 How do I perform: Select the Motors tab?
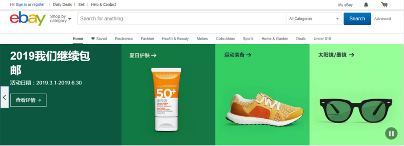(x=202, y=39)
